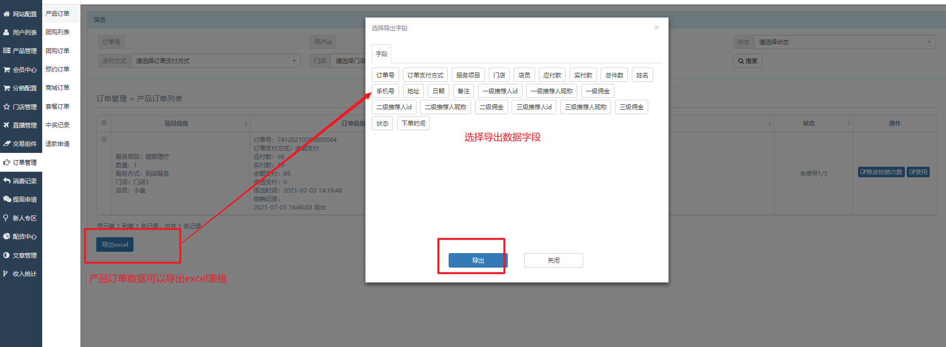Toggle the 订单号 export field
The width and height of the screenshot is (946, 347).
click(385, 75)
